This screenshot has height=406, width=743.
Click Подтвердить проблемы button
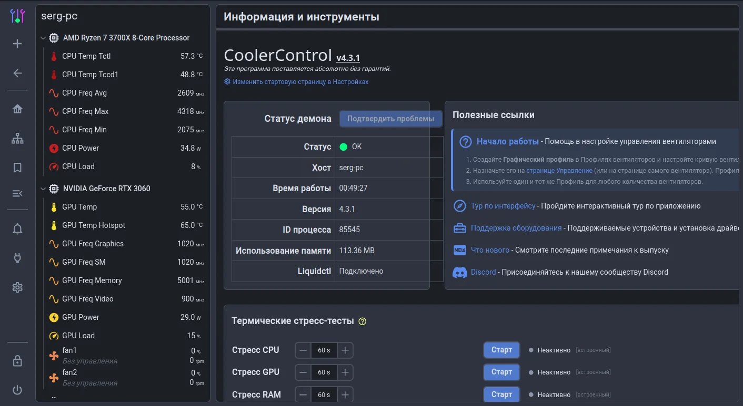click(x=390, y=119)
